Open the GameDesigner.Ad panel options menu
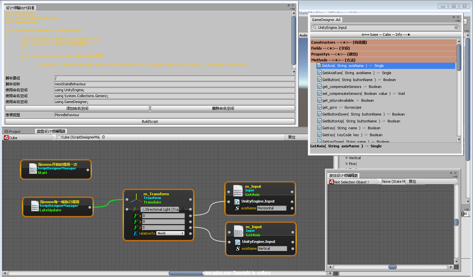Screen dimensions: 473x277 tap(458, 21)
